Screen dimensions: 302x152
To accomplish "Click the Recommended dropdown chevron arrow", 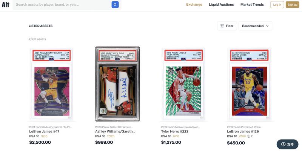I will 267,26.
